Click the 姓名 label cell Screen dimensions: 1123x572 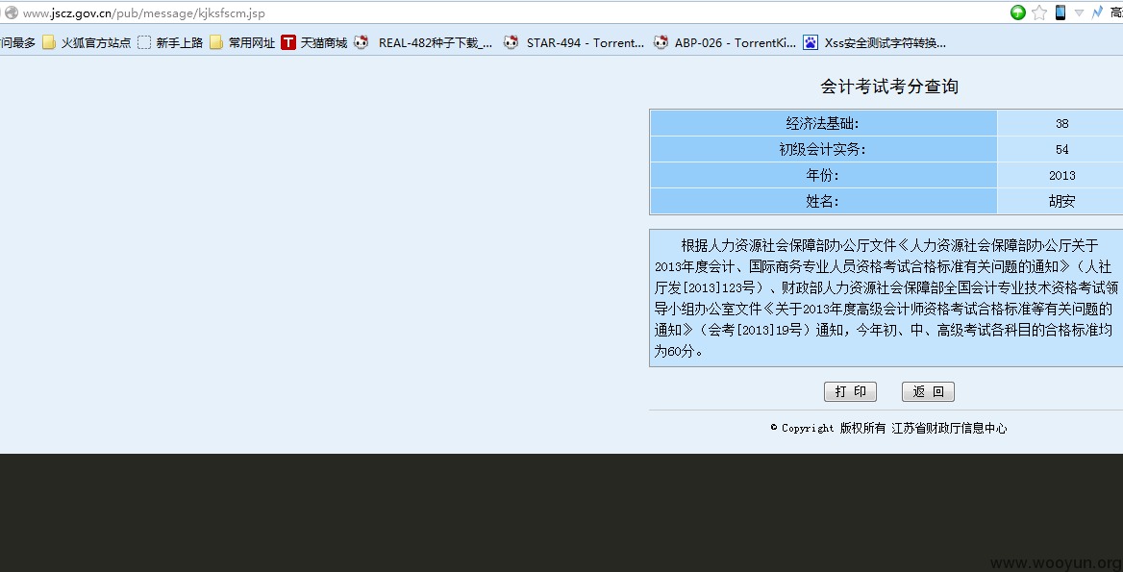click(824, 201)
